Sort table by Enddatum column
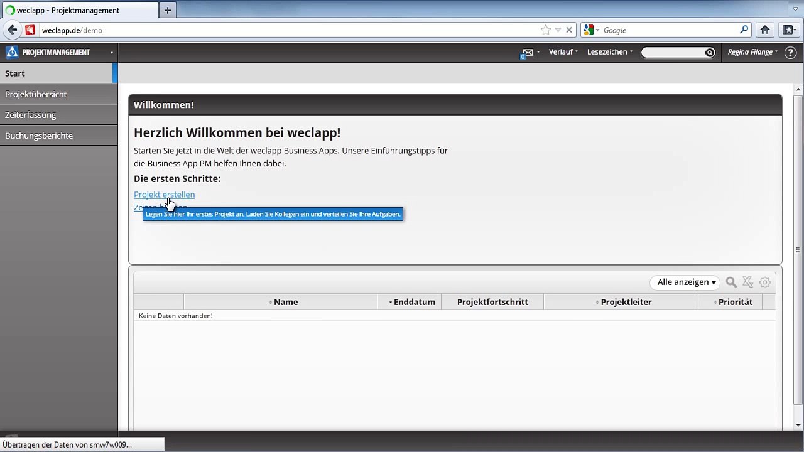The width and height of the screenshot is (804, 452). pyautogui.click(x=409, y=302)
